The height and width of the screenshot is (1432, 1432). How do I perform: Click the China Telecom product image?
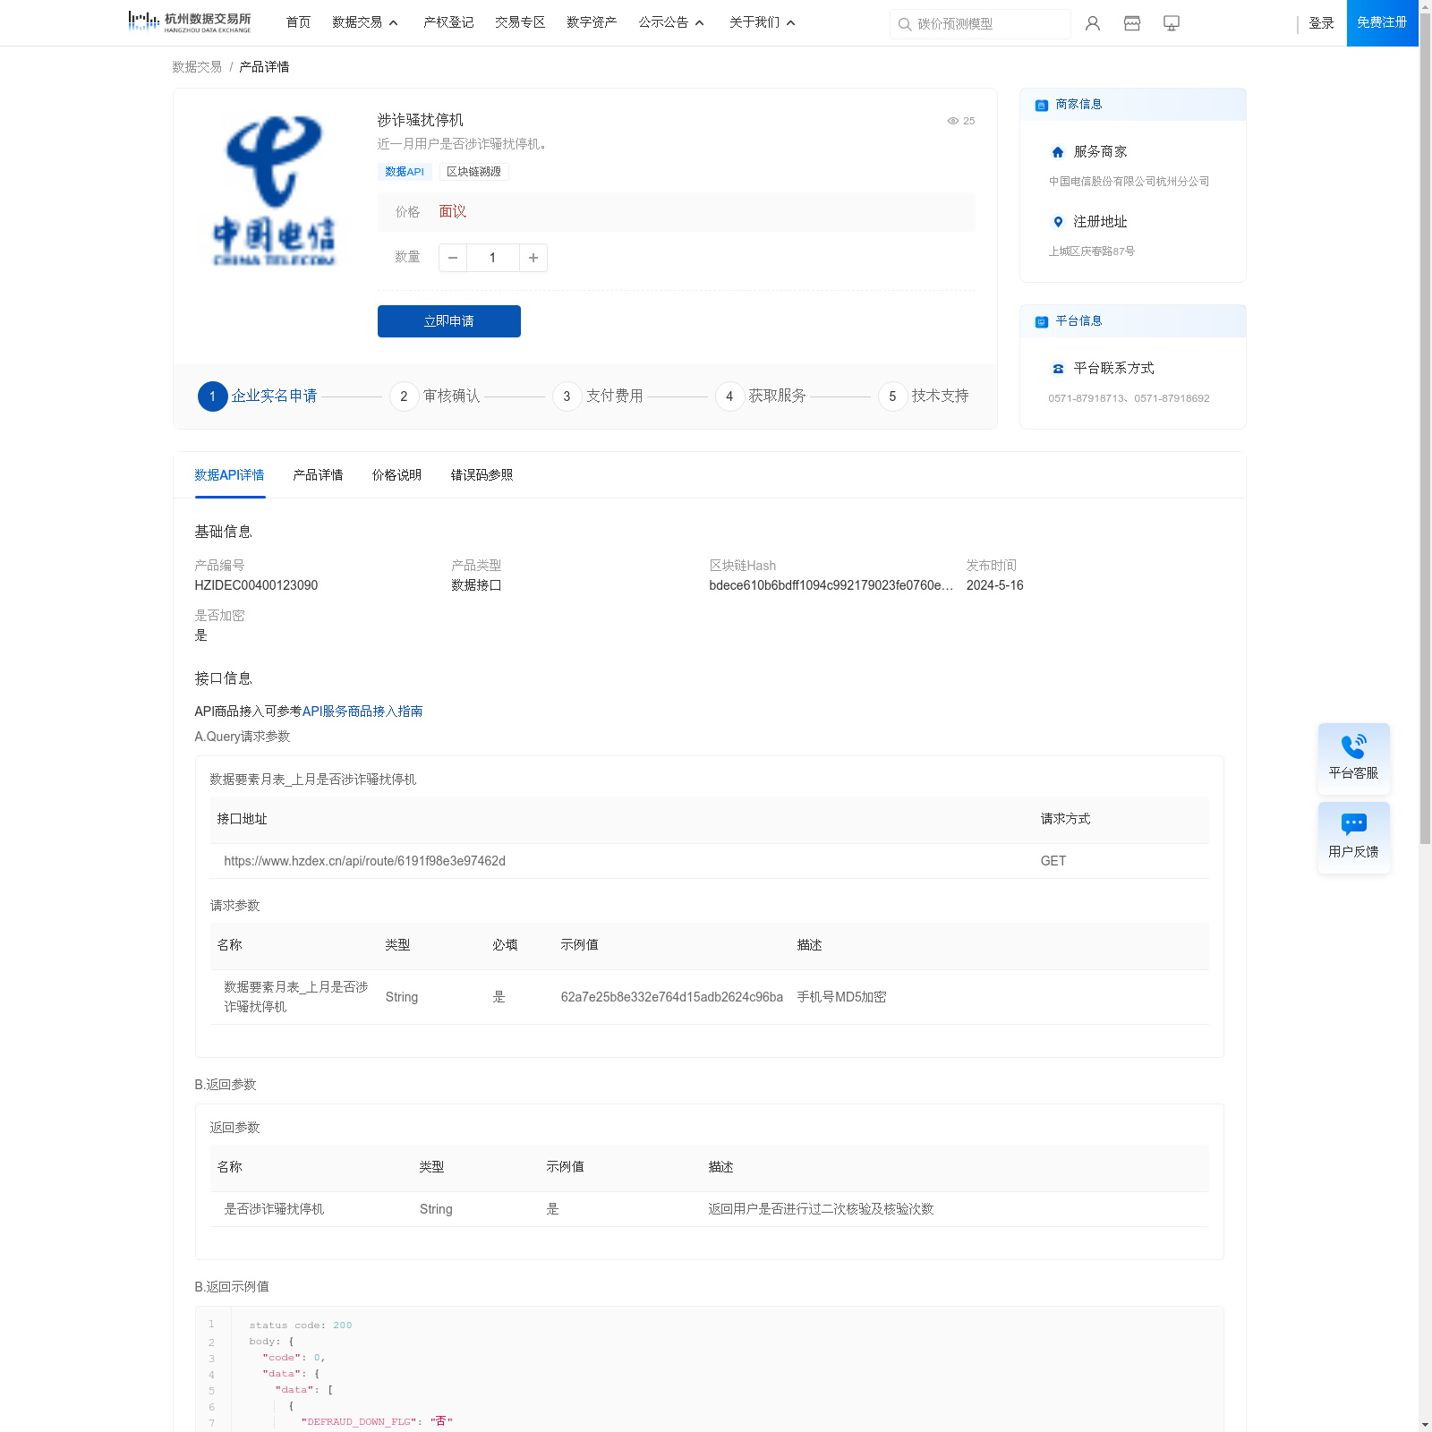[274, 192]
